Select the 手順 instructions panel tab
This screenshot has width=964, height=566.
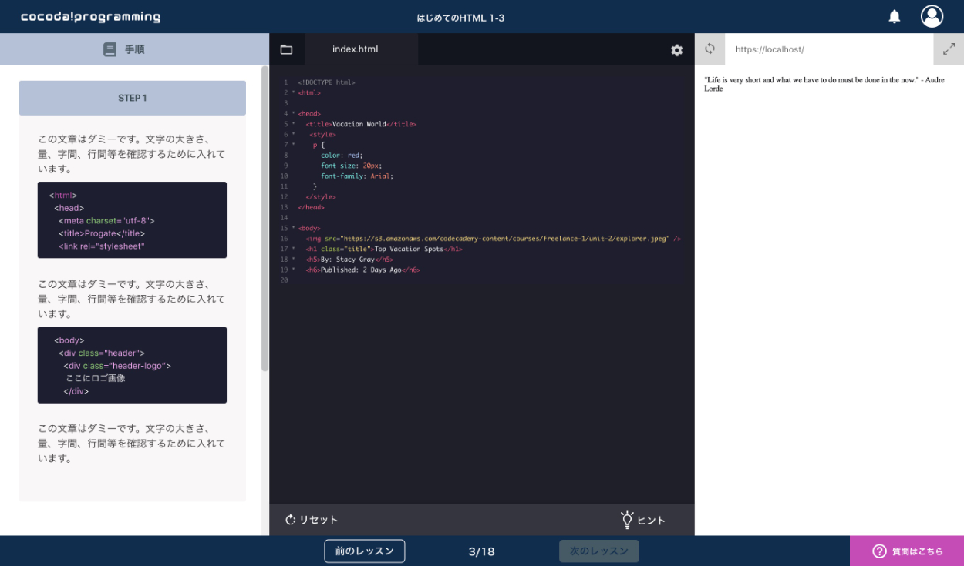134,49
